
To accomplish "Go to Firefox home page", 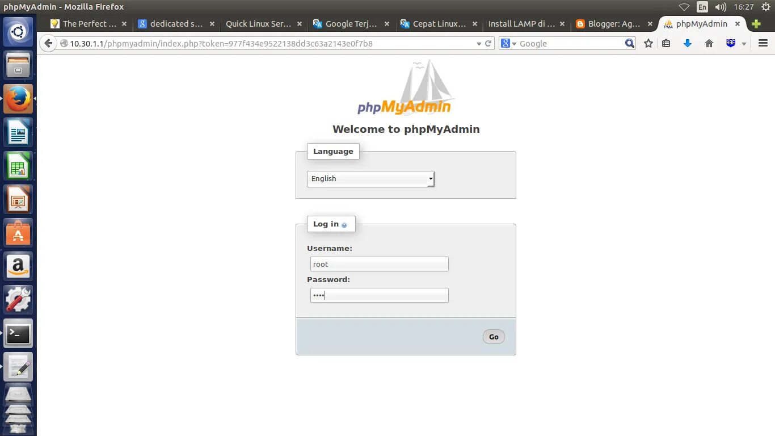I will [x=709, y=44].
